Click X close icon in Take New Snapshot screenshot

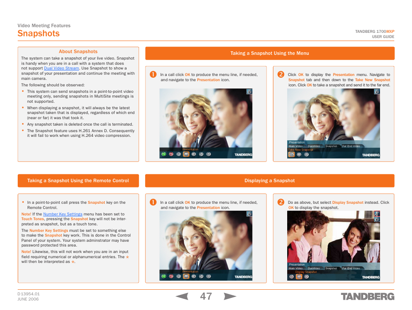(306, 155)
